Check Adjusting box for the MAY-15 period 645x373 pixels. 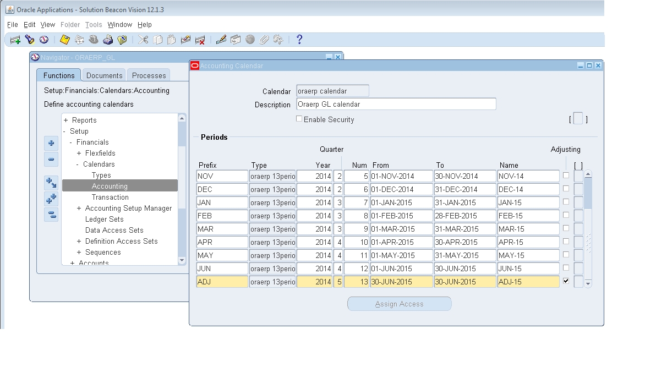[566, 255]
